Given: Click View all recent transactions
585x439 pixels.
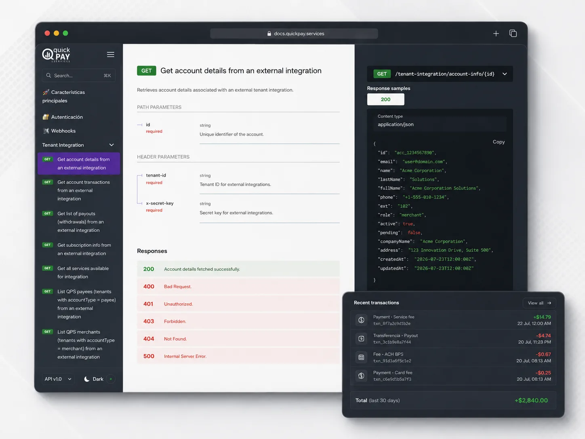Looking at the screenshot, I should [x=539, y=303].
